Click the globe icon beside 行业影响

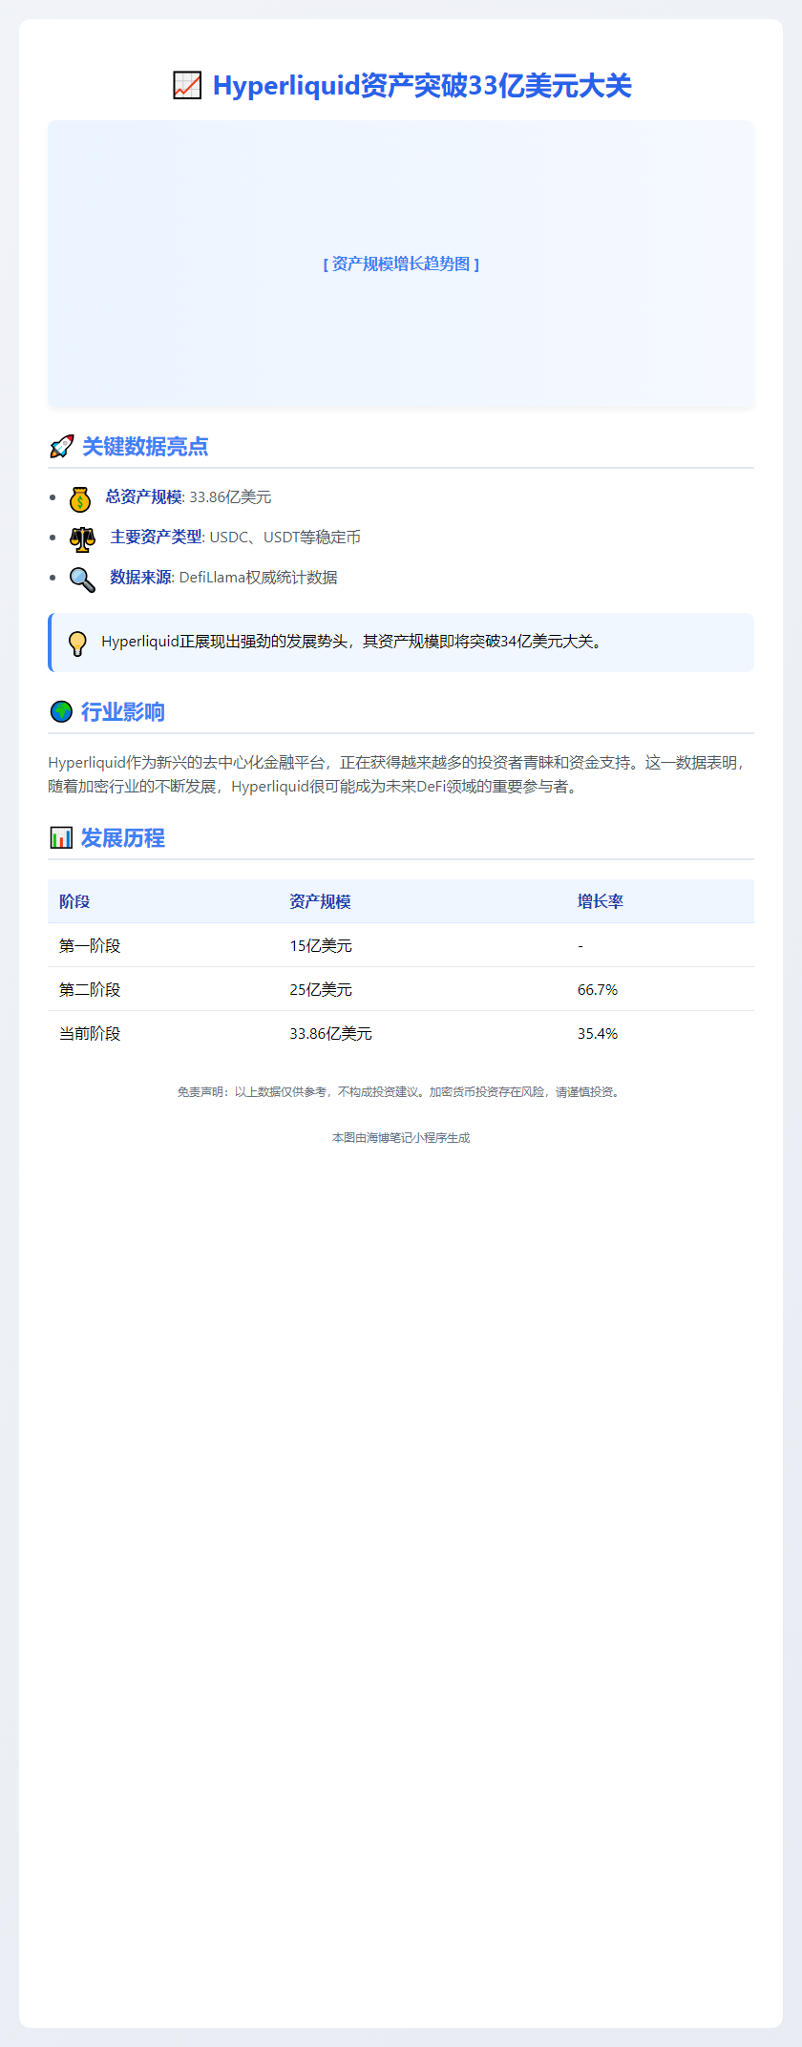(x=61, y=711)
